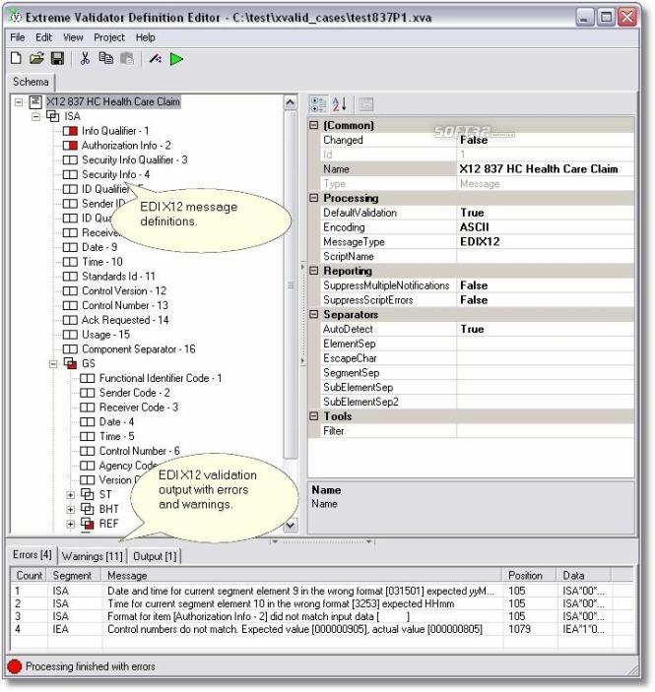The height and width of the screenshot is (692, 655).
Task: Open the View menu
Action: 73,37
